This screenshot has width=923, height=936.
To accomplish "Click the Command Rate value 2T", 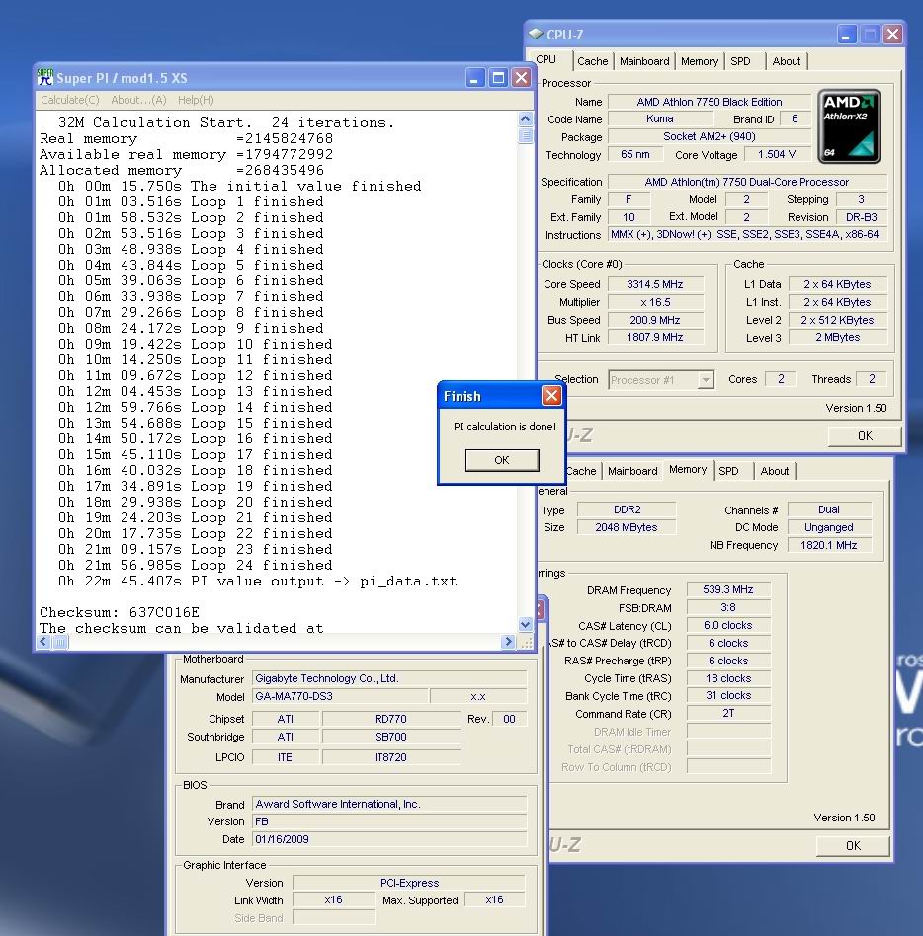I will pos(727,713).
